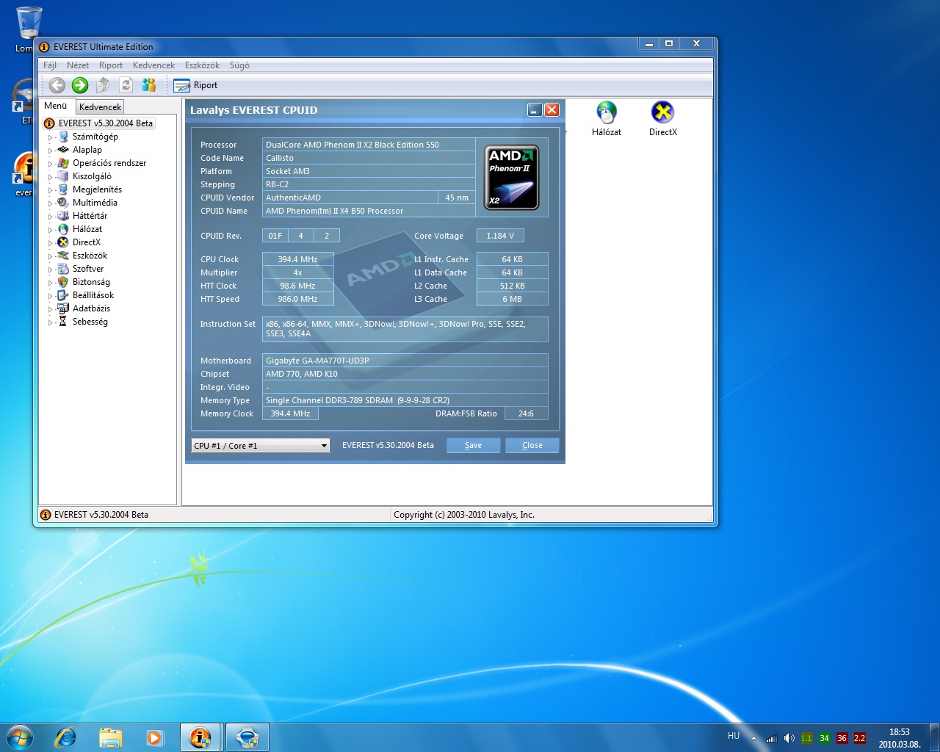Select Beállítások tree entry

[x=93, y=295]
